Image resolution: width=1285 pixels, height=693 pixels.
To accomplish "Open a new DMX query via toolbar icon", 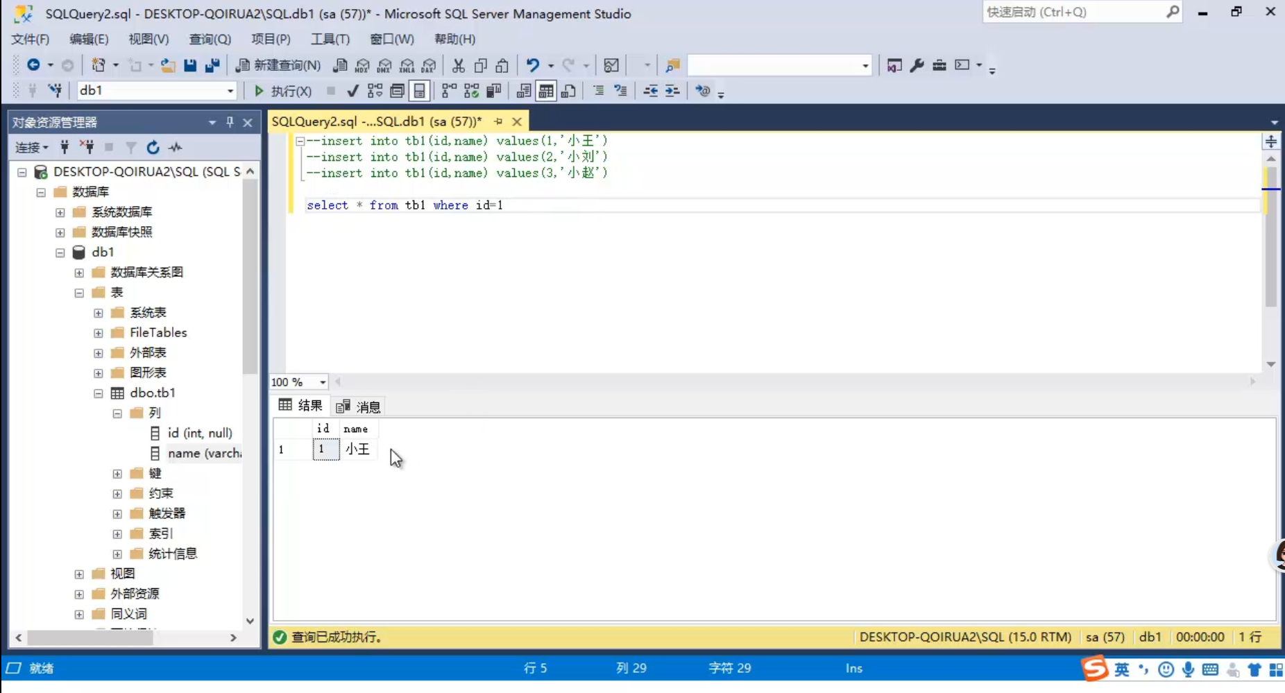I will tap(384, 65).
